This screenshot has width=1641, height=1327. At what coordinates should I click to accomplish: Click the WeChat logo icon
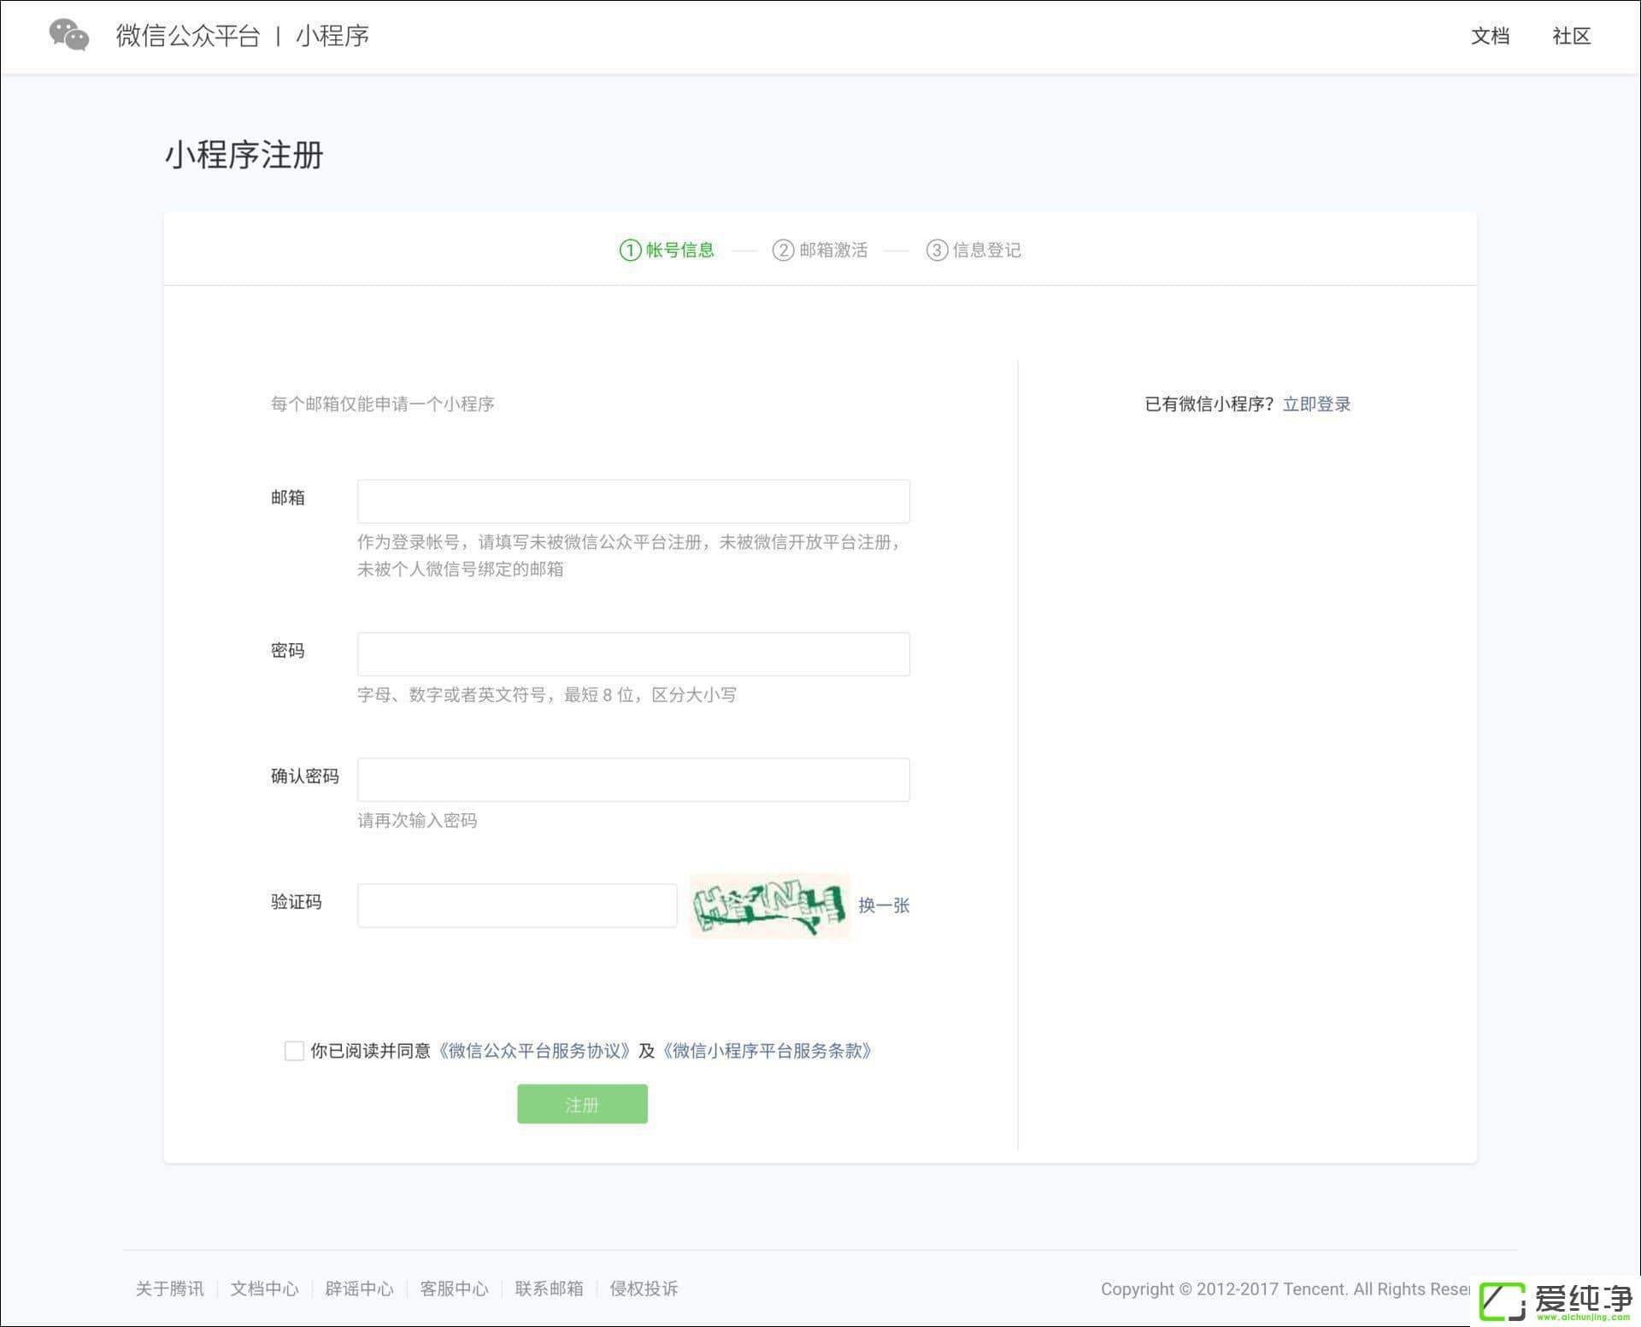tap(69, 35)
